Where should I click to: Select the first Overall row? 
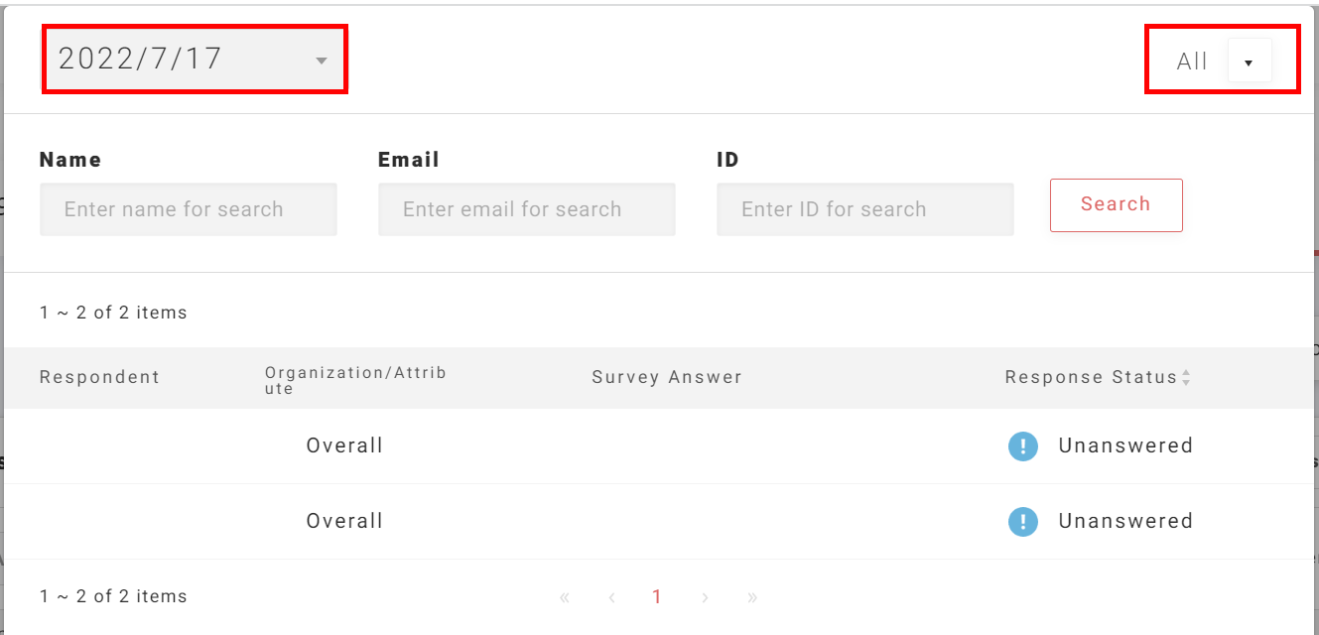tap(344, 446)
